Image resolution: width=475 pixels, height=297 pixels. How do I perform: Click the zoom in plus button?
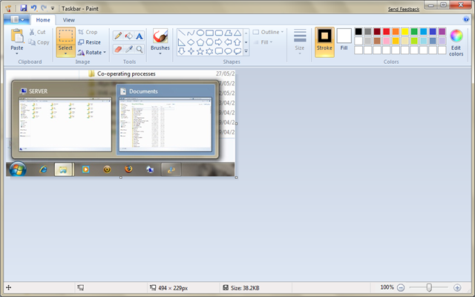pyautogui.click(x=457, y=287)
